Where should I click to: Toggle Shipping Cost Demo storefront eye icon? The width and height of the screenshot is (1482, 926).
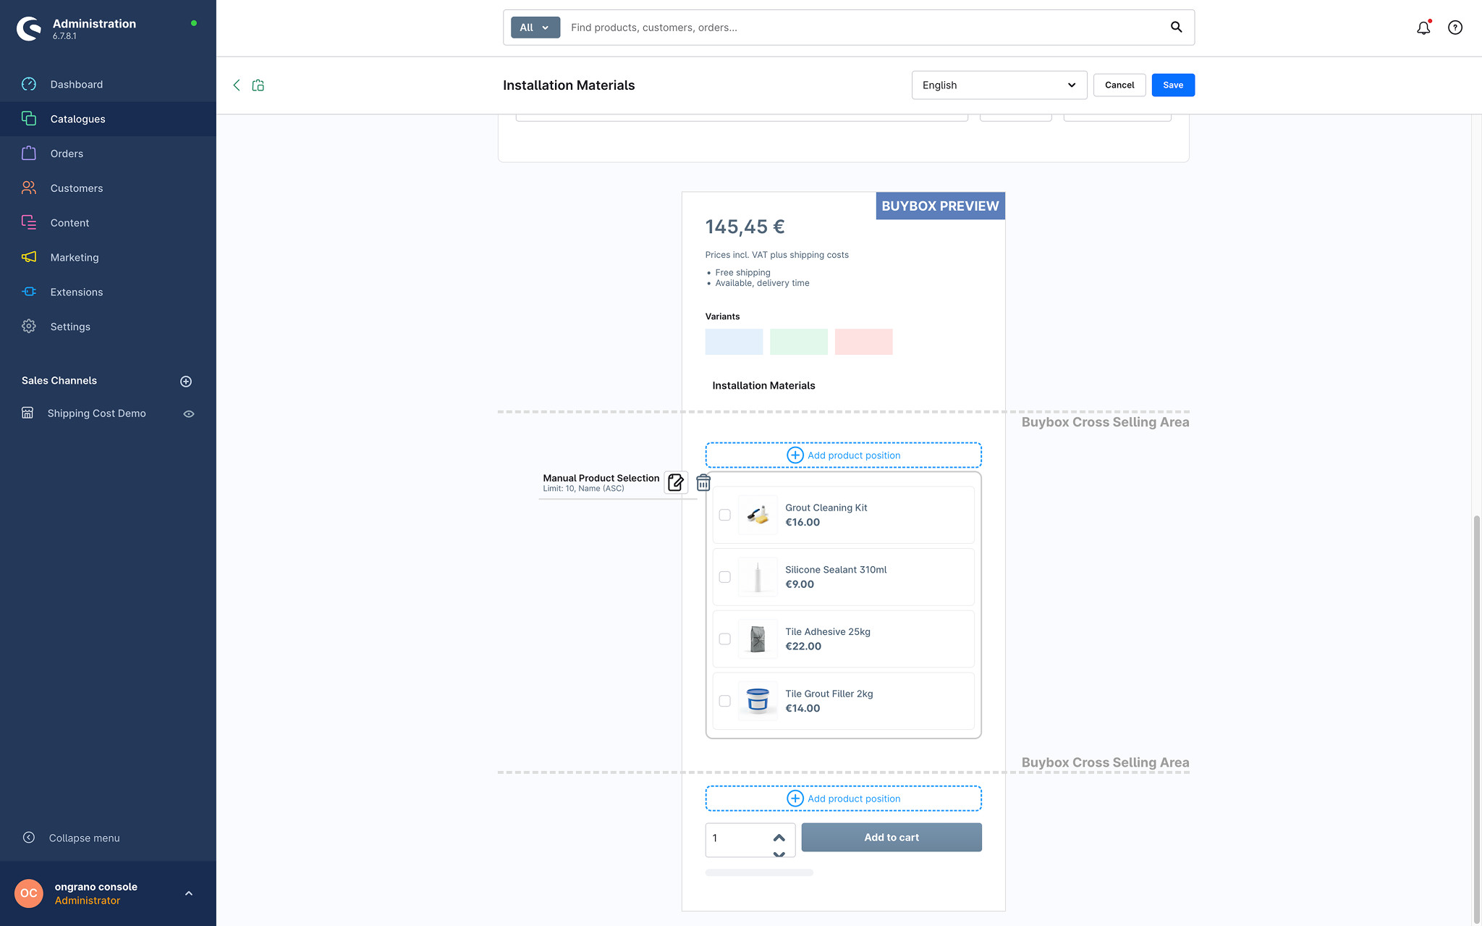point(189,413)
